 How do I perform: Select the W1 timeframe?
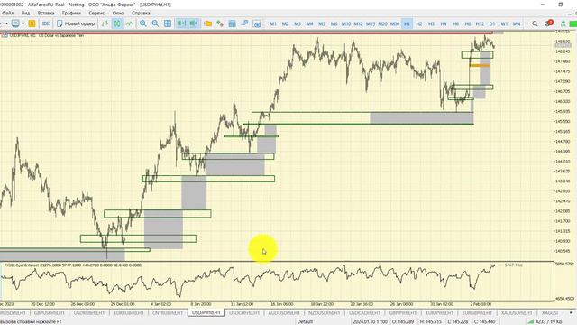pyautogui.click(x=504, y=23)
